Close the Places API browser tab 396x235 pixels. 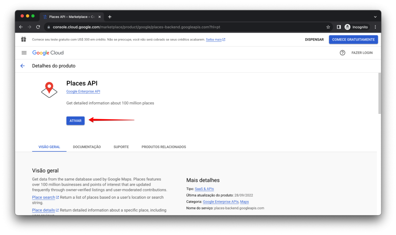[x=99, y=17]
